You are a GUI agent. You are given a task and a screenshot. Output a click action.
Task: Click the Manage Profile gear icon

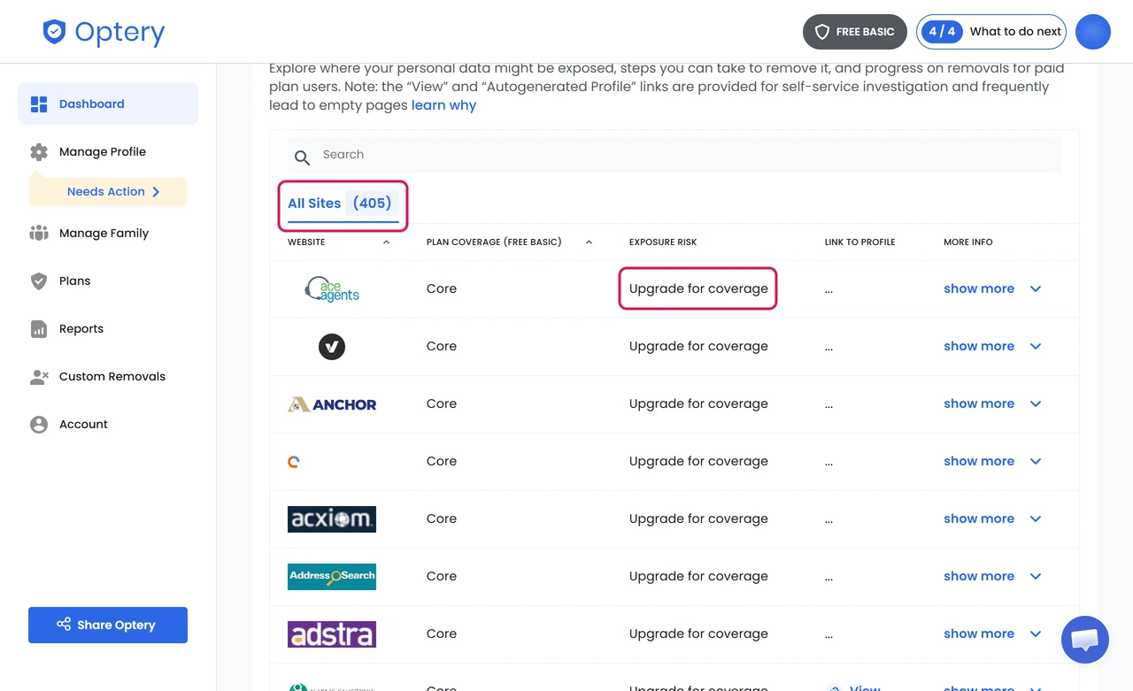39,152
